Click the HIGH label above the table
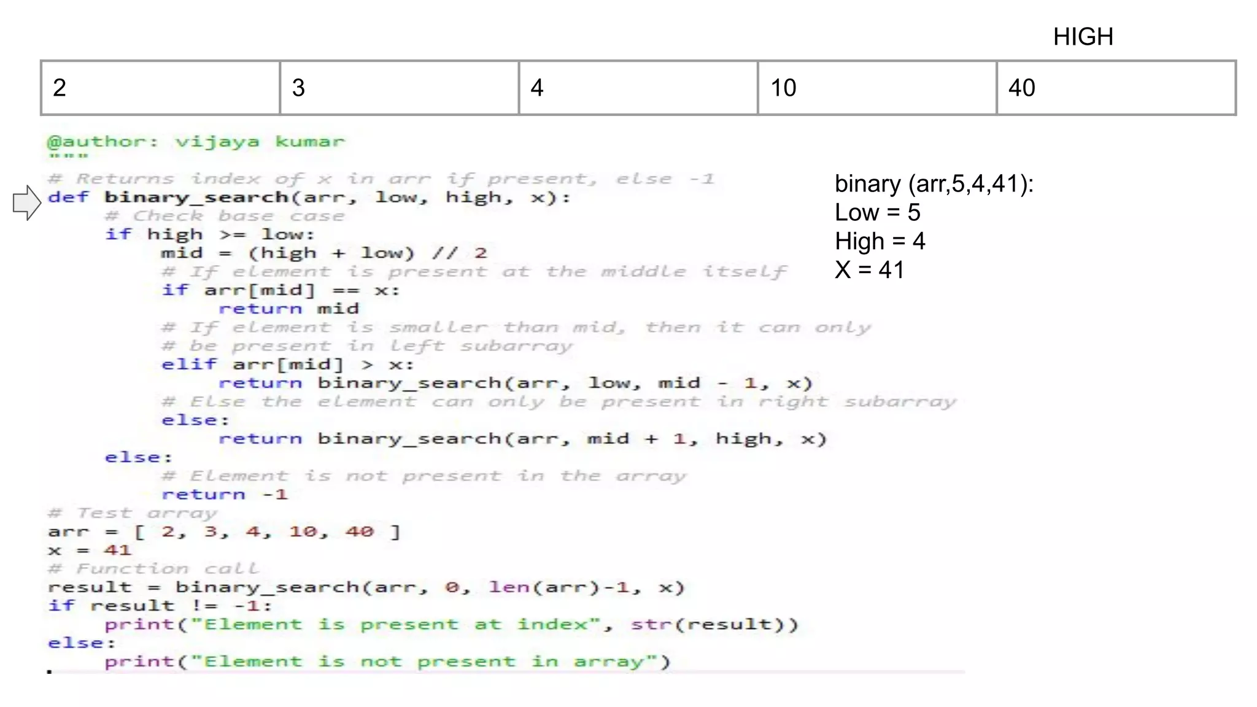The image size is (1257, 707). (1083, 37)
